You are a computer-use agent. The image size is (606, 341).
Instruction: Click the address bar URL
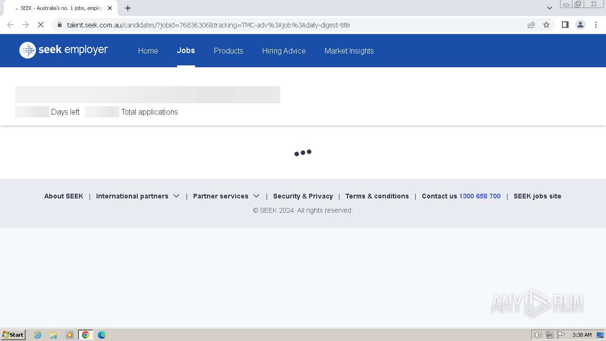click(x=208, y=25)
